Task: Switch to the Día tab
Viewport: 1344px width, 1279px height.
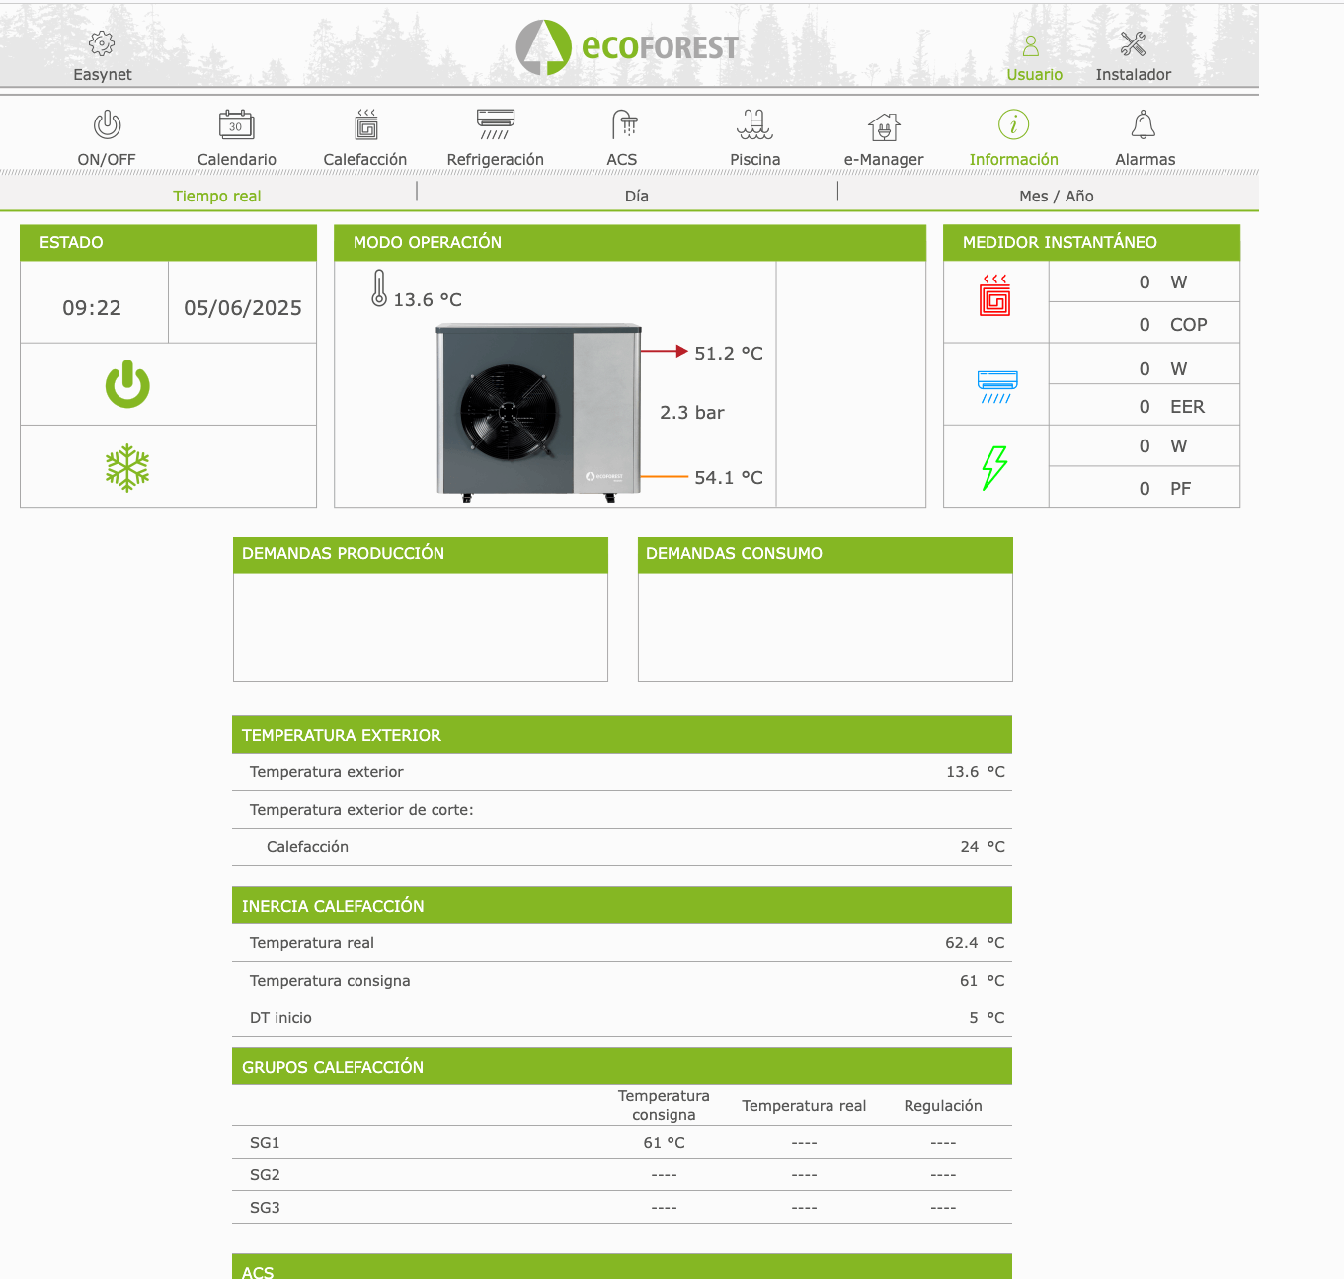Action: point(636,196)
